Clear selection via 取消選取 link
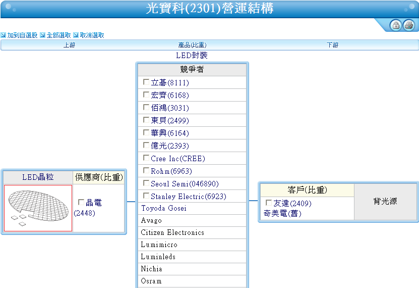 (92, 35)
